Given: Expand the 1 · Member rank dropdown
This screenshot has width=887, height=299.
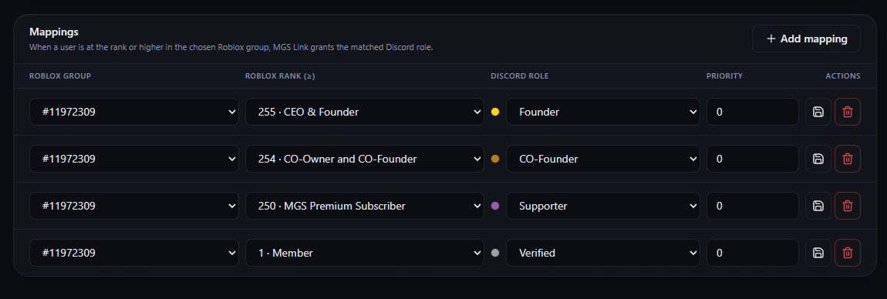Looking at the screenshot, I should click(x=364, y=253).
